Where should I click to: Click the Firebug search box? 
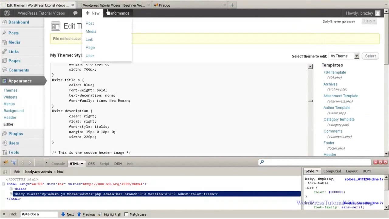315,162
